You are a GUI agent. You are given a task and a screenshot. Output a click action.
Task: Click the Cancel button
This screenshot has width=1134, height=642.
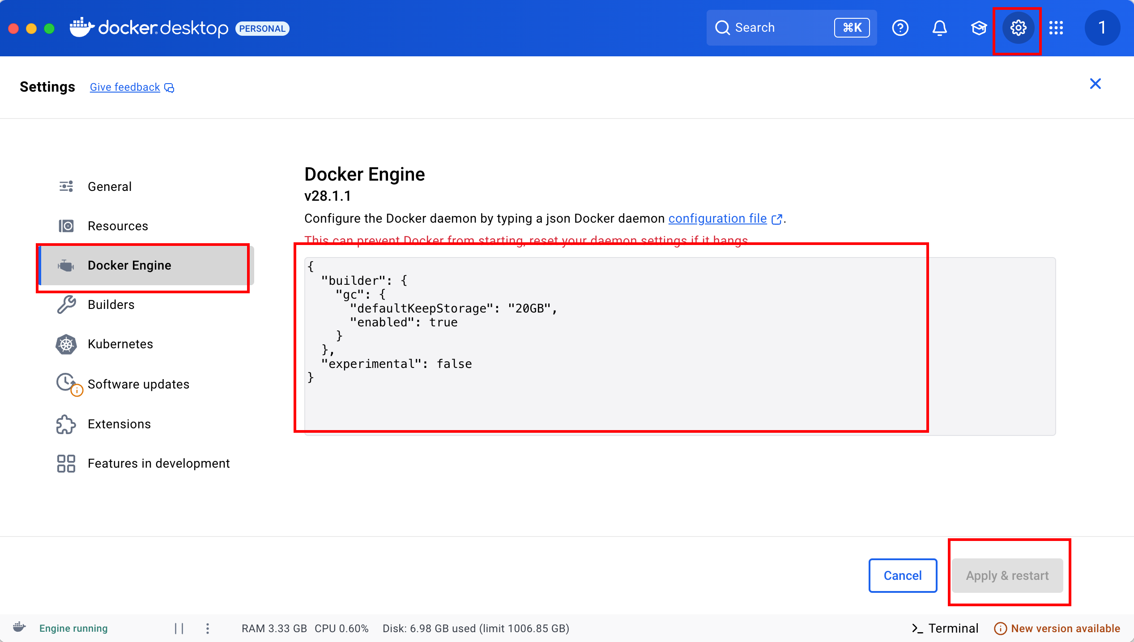(903, 575)
